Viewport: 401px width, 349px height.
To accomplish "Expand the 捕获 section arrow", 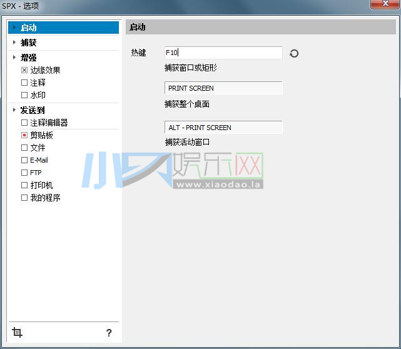I will click(14, 43).
